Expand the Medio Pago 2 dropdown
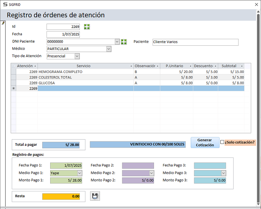The image size is (261, 209). (x=151, y=173)
